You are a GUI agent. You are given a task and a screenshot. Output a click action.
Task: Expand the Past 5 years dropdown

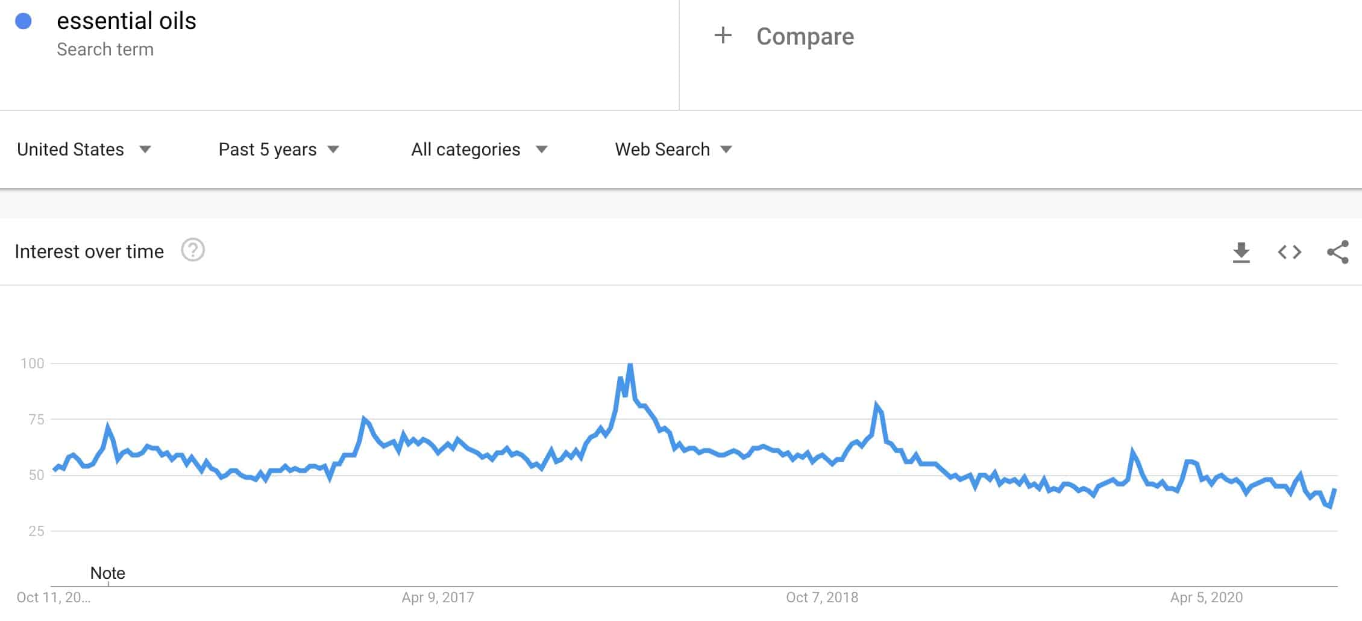point(279,150)
